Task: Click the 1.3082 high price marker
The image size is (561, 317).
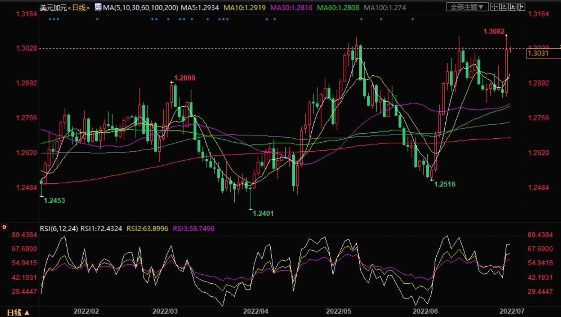Action: pos(494,31)
